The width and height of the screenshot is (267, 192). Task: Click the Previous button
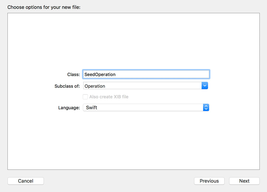[209, 181]
